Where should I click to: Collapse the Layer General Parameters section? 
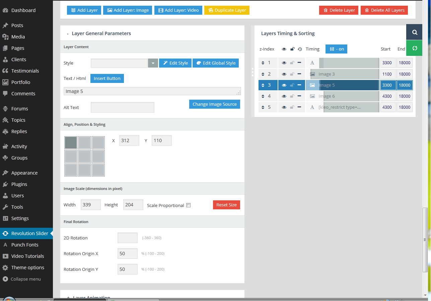67,34
